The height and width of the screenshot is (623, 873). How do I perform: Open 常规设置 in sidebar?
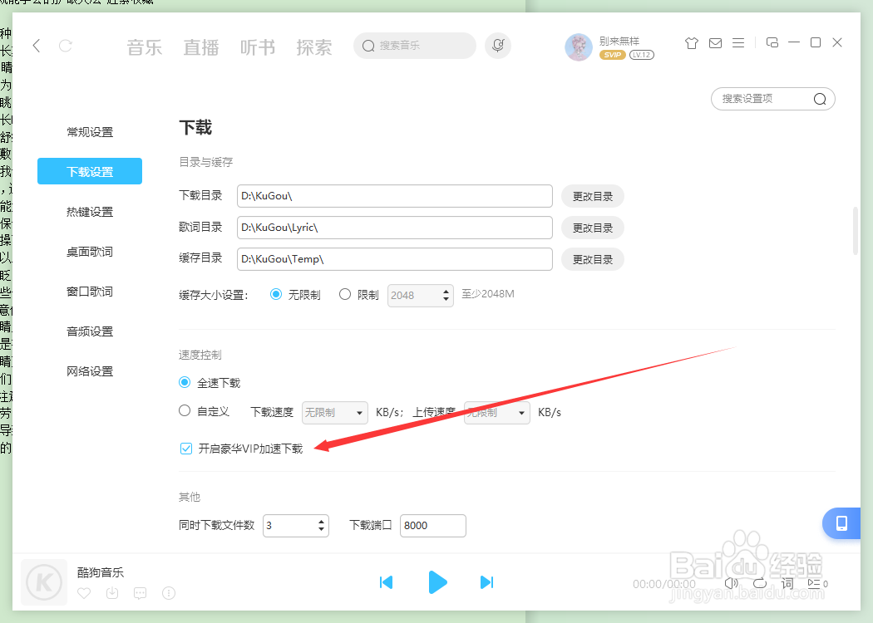(x=90, y=132)
